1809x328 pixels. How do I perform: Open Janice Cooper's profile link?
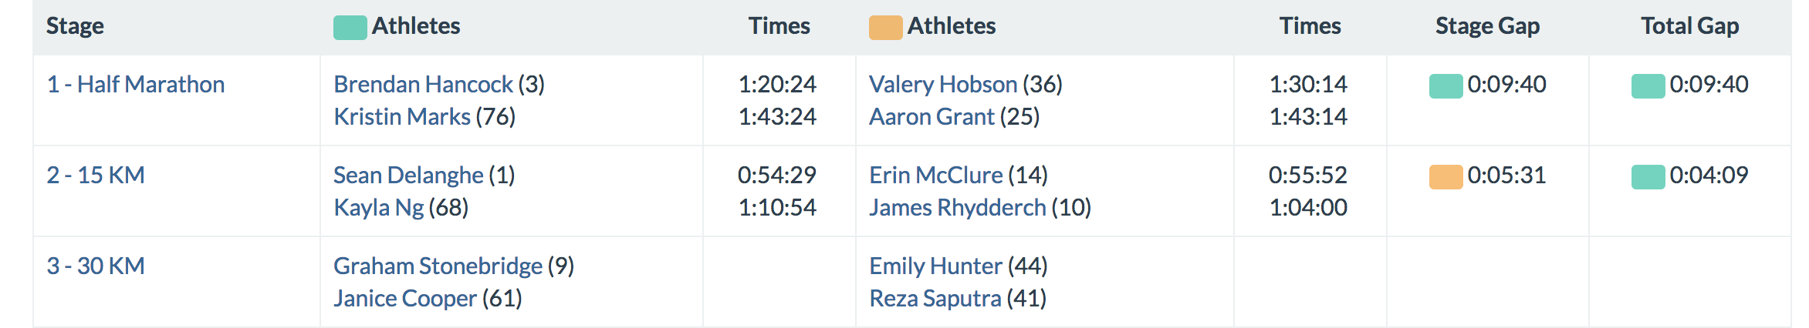(404, 298)
